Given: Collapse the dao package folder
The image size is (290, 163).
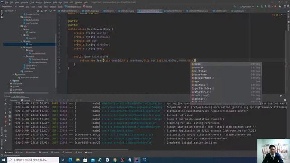Looking at the screenshot, I should click(x=21, y=29).
